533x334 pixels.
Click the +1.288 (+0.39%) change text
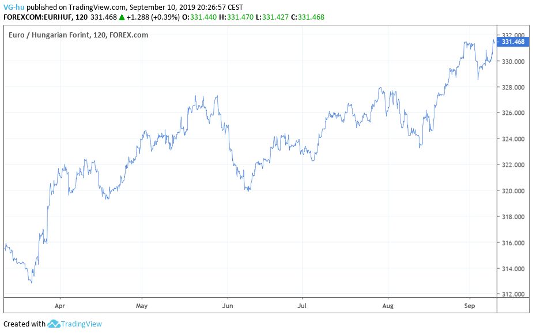tap(152, 17)
